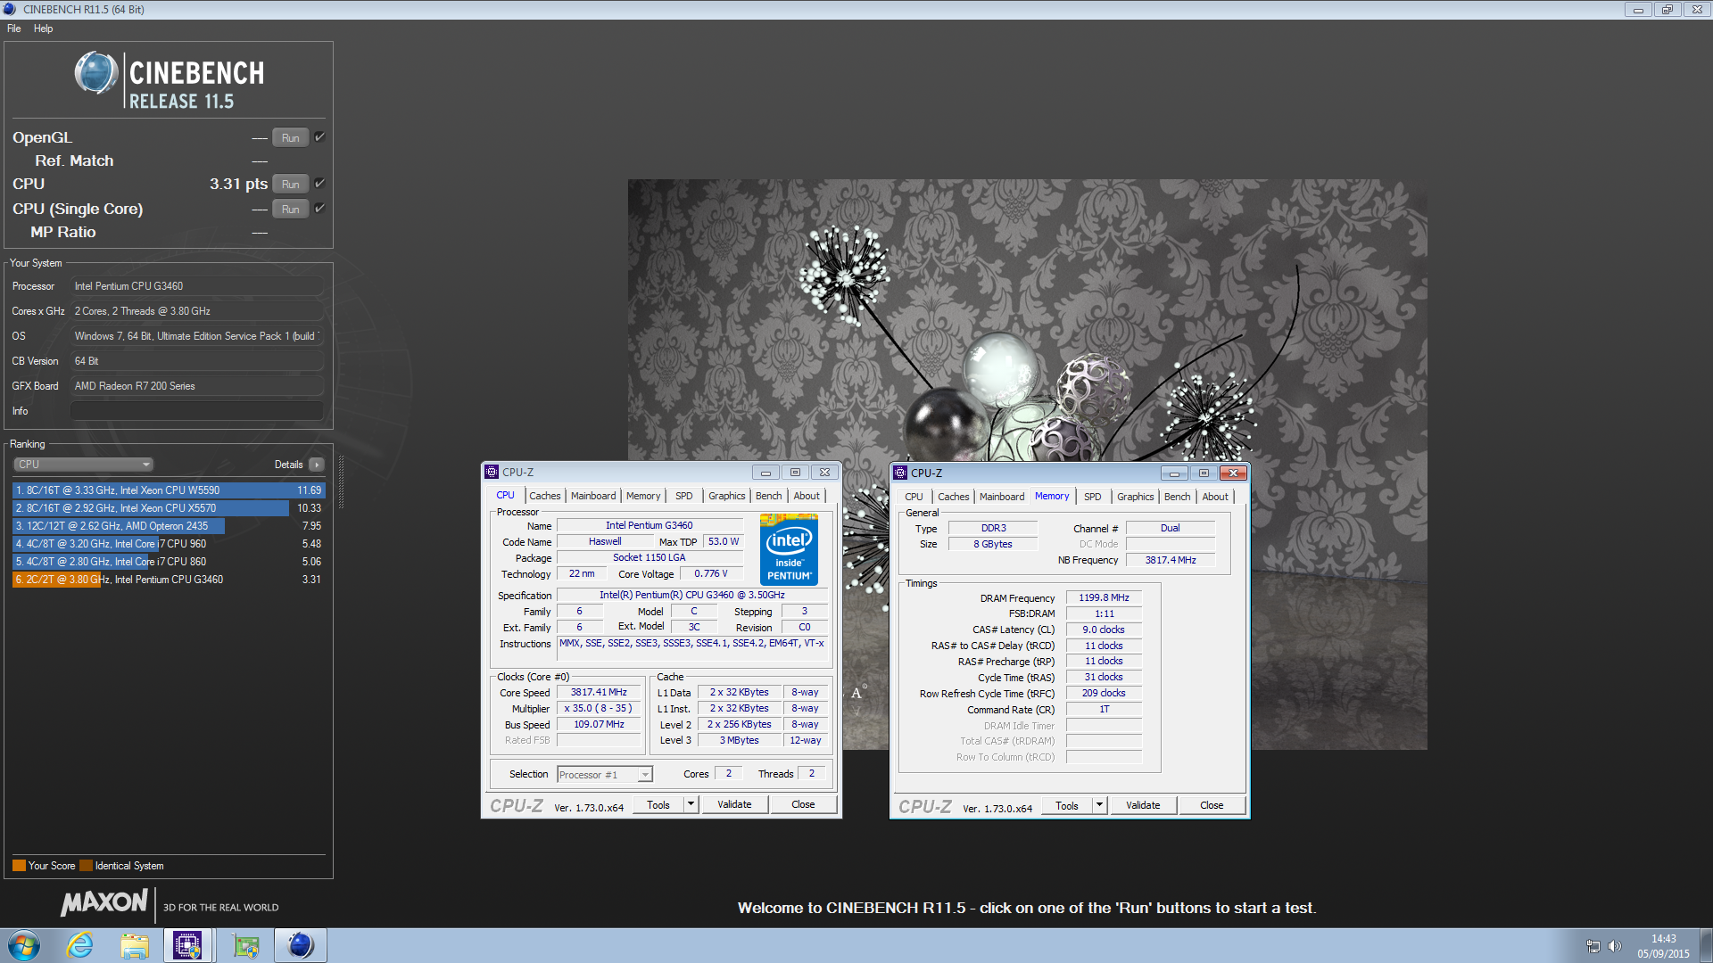
Task: Switch to Graphics tab in right CPU-Z
Action: pos(1136,497)
